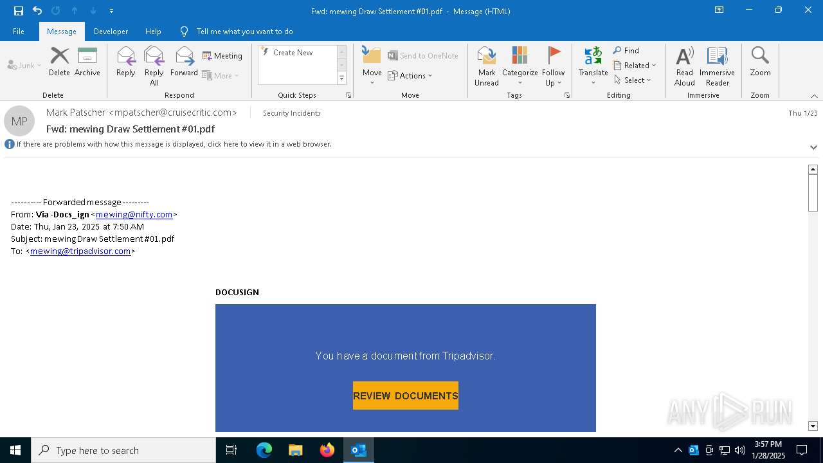Open the Select dropdown
The image size is (823, 463).
click(632, 80)
